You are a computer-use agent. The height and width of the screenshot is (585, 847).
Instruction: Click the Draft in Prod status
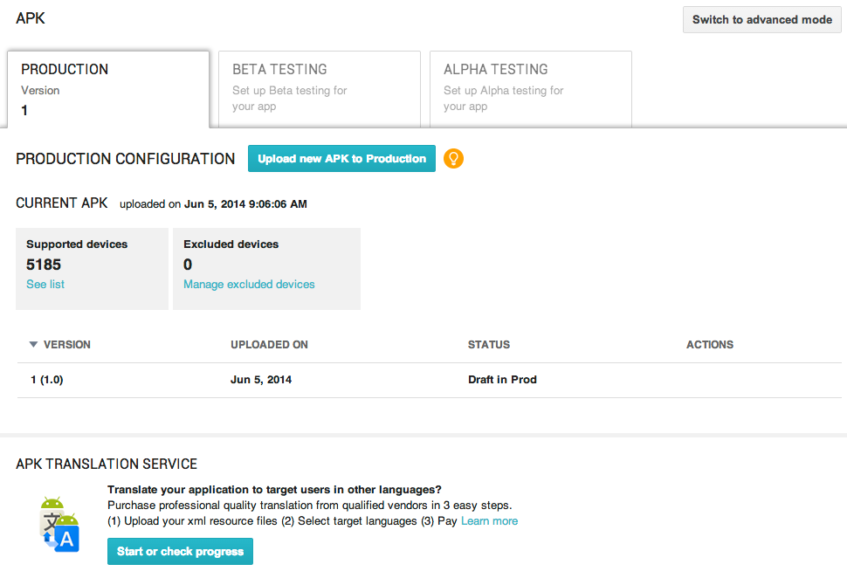coord(502,380)
